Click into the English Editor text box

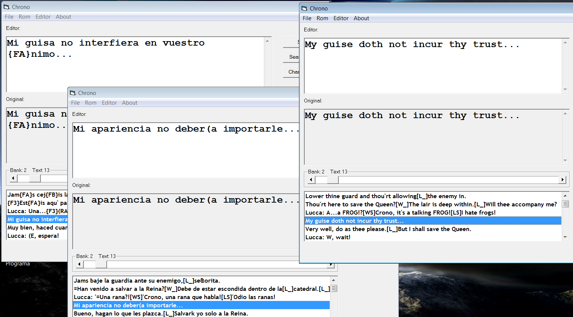tap(432, 67)
